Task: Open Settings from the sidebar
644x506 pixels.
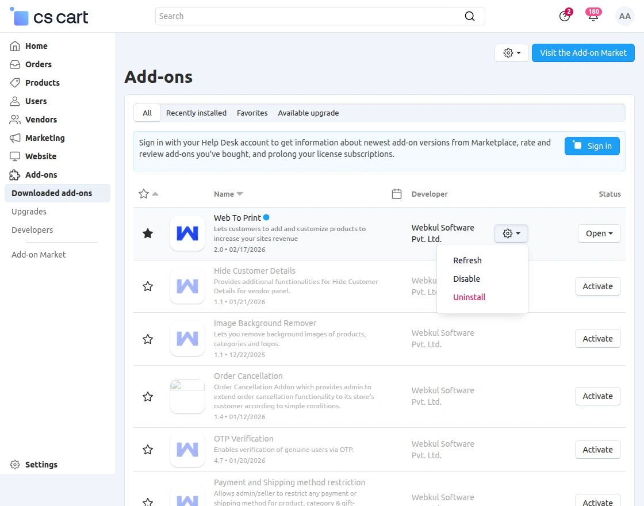Action: (41, 465)
